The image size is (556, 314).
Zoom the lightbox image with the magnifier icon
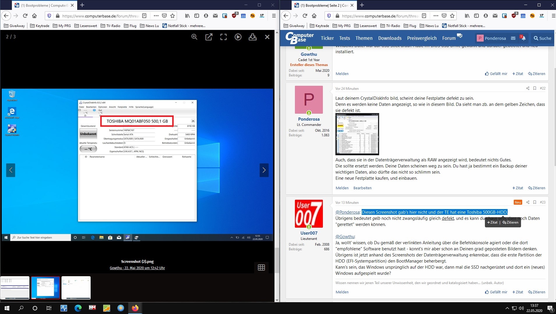pos(194,37)
